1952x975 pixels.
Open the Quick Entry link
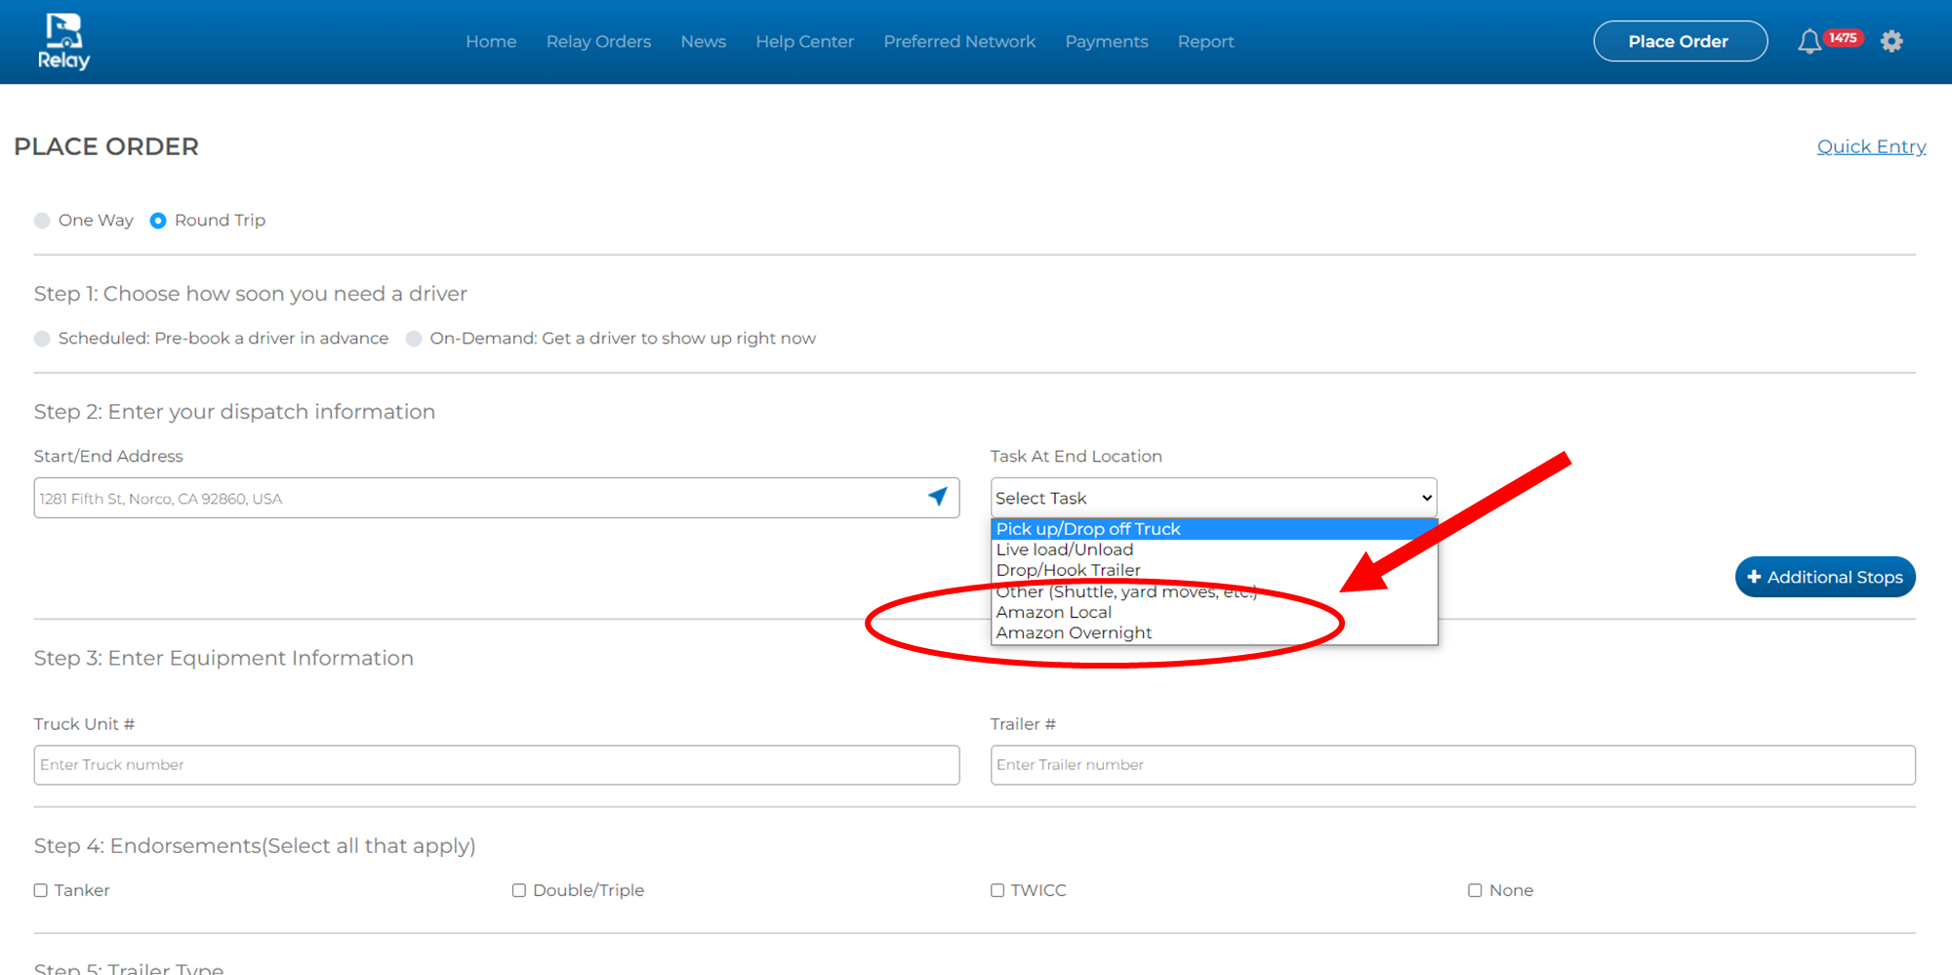coord(1870,146)
